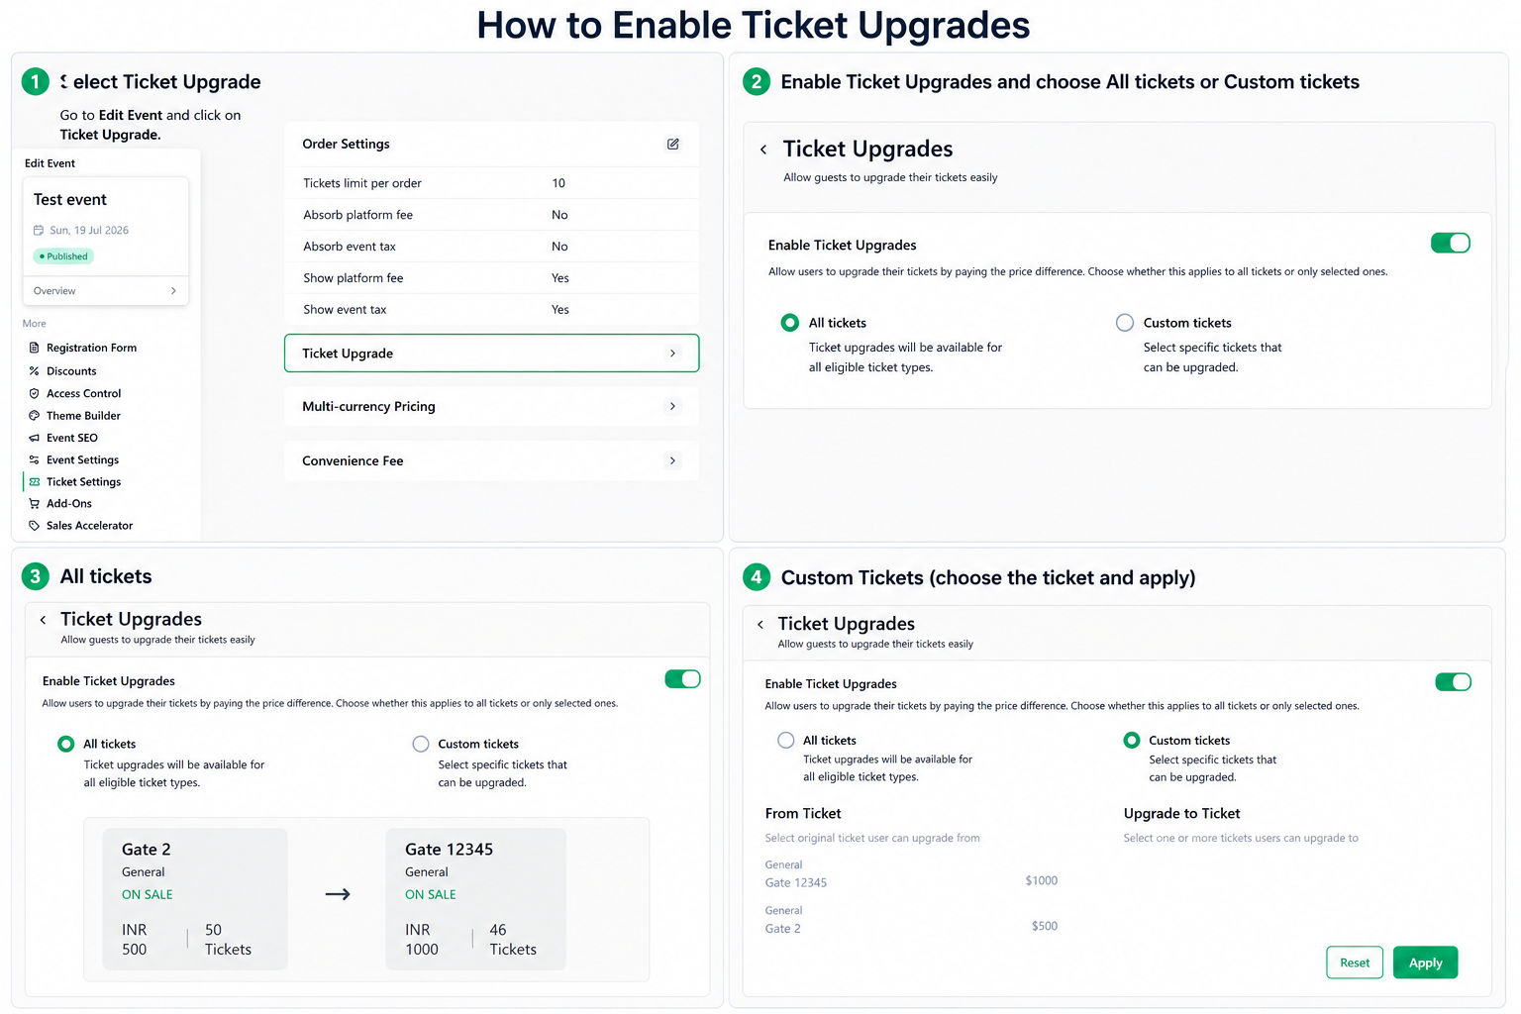Click the Apply button
Screen dimensions: 1521x1014
(x=1425, y=963)
